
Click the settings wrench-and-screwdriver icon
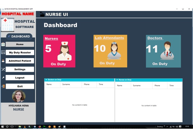coord(3,69)
